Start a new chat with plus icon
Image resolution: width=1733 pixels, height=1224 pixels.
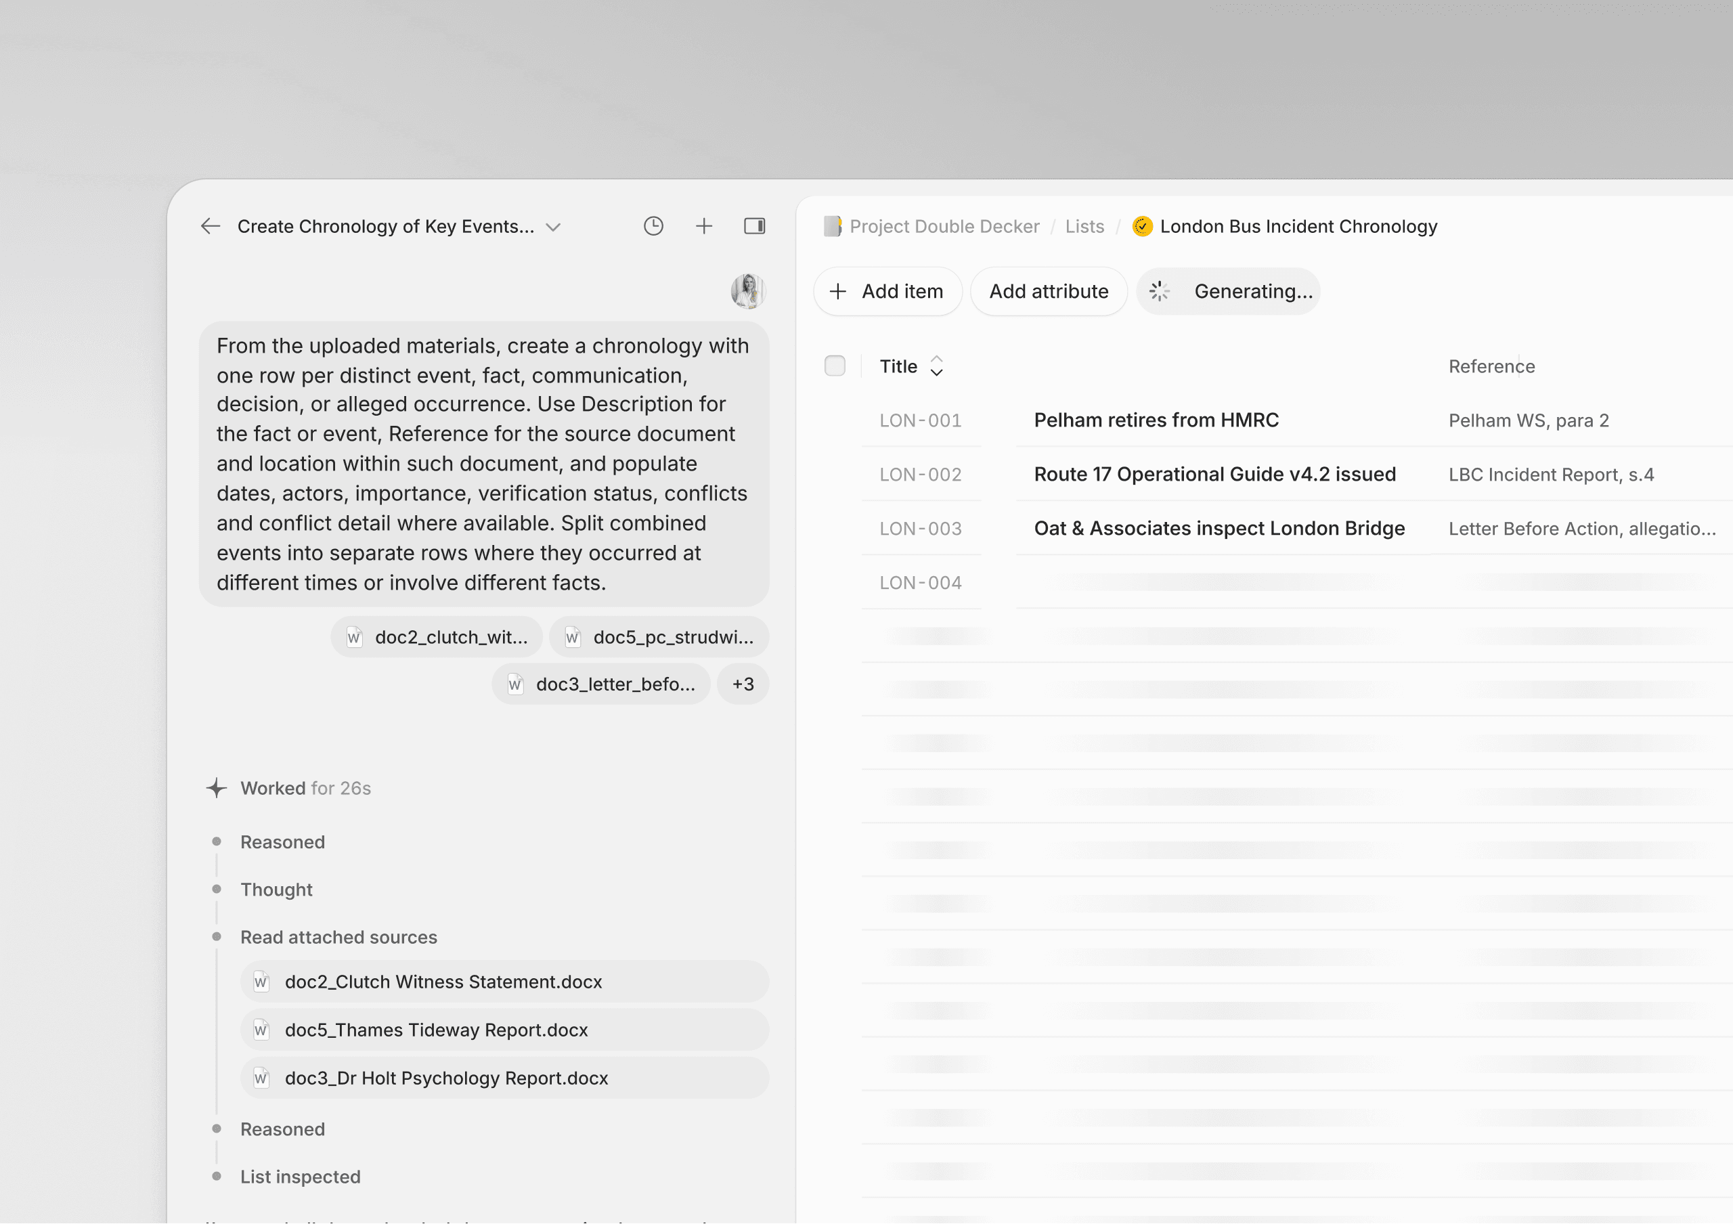pyautogui.click(x=703, y=226)
